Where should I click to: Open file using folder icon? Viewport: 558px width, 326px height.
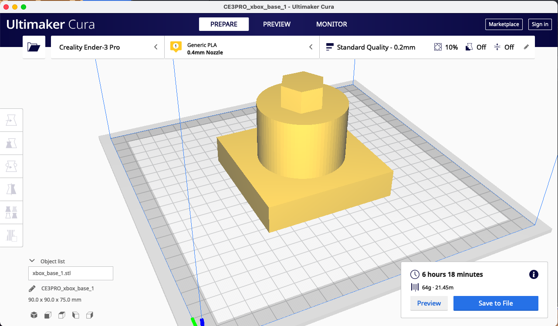34,47
